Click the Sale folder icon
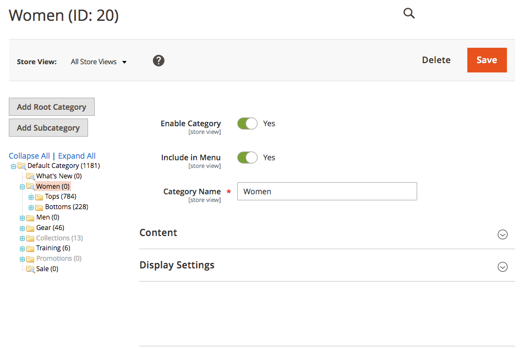The width and height of the screenshot is (524, 348). (30, 269)
